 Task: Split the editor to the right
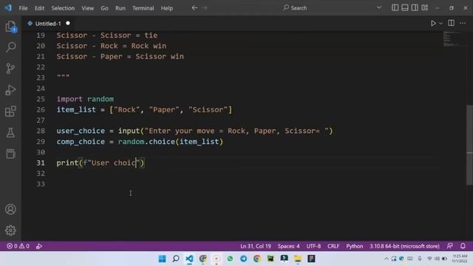click(451, 23)
